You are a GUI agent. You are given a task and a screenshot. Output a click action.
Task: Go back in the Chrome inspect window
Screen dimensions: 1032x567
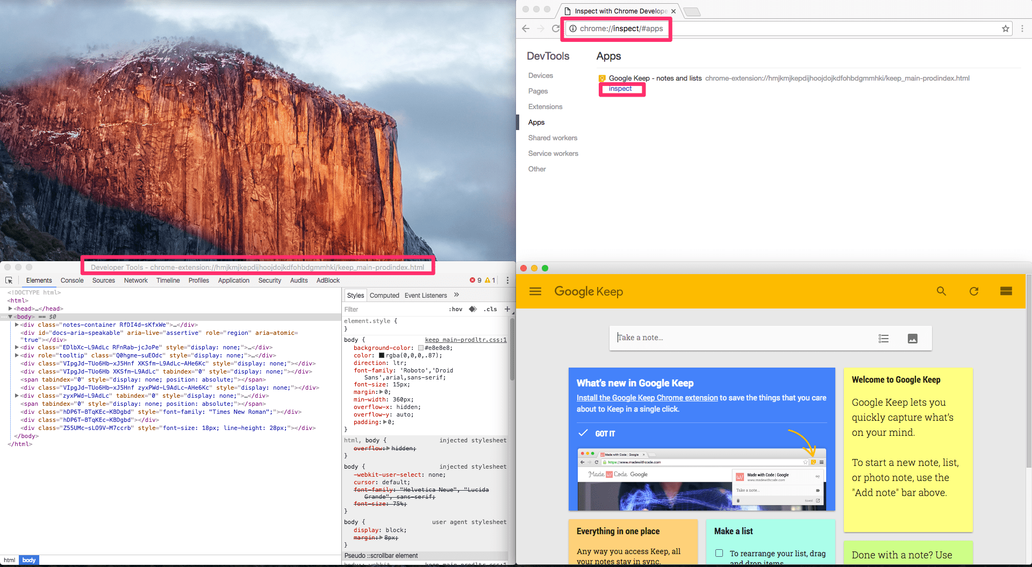(x=526, y=28)
